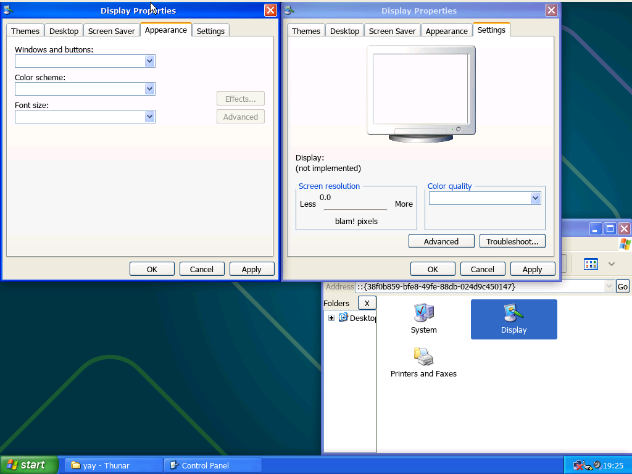Click the monitor preview image in Settings
The image size is (632, 474).
pos(421,93)
